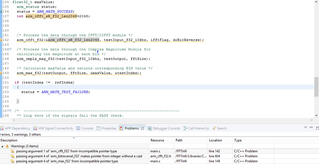Click the '/FFTInfi/Libraries/C...' path cell

(x=191, y=156)
